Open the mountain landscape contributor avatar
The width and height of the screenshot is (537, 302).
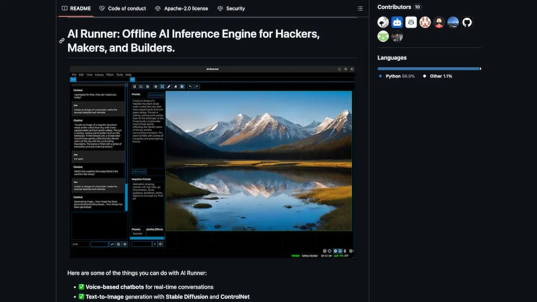(453, 22)
